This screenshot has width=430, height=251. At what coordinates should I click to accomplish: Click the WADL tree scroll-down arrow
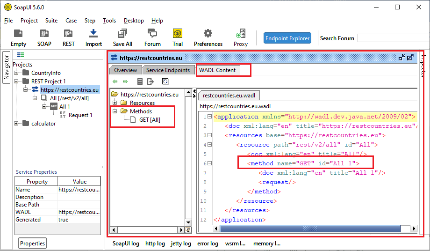(x=188, y=222)
